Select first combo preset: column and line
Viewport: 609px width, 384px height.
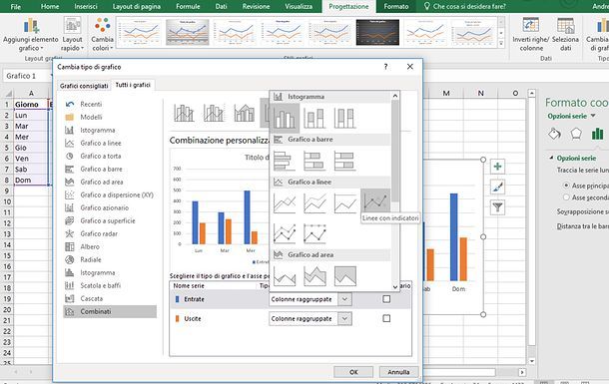point(184,113)
